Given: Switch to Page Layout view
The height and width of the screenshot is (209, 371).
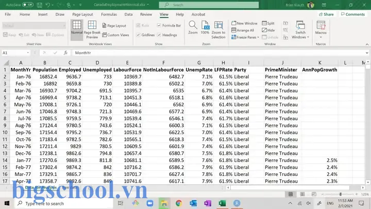Looking at the screenshot, I should 114,26.
